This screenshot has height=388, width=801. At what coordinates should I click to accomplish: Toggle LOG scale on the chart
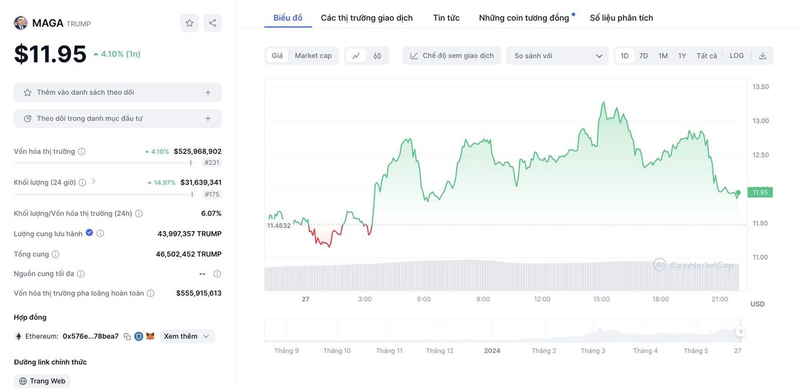[737, 56]
